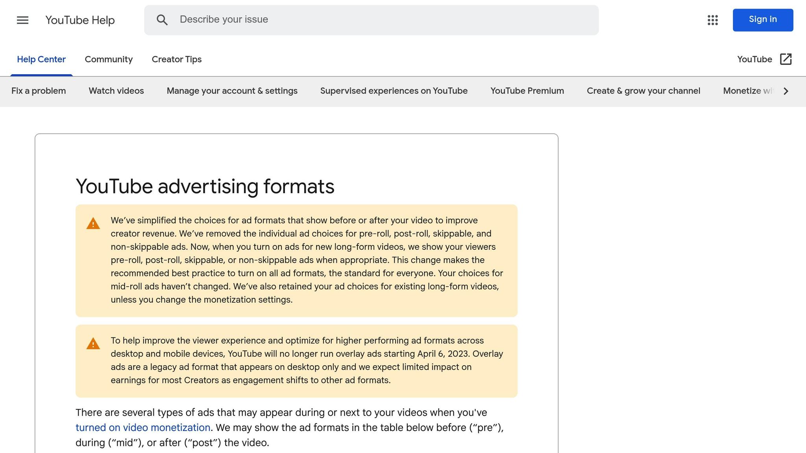
Task: Click the Sign in button
Action: (763, 20)
